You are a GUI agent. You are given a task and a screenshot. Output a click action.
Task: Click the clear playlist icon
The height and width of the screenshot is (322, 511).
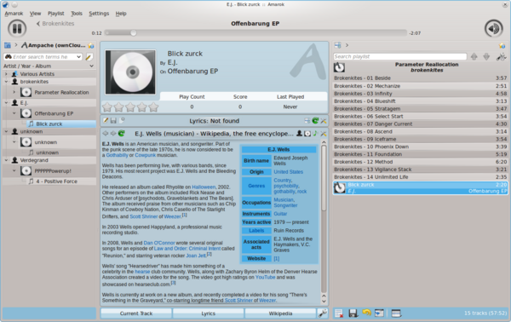coord(339,313)
